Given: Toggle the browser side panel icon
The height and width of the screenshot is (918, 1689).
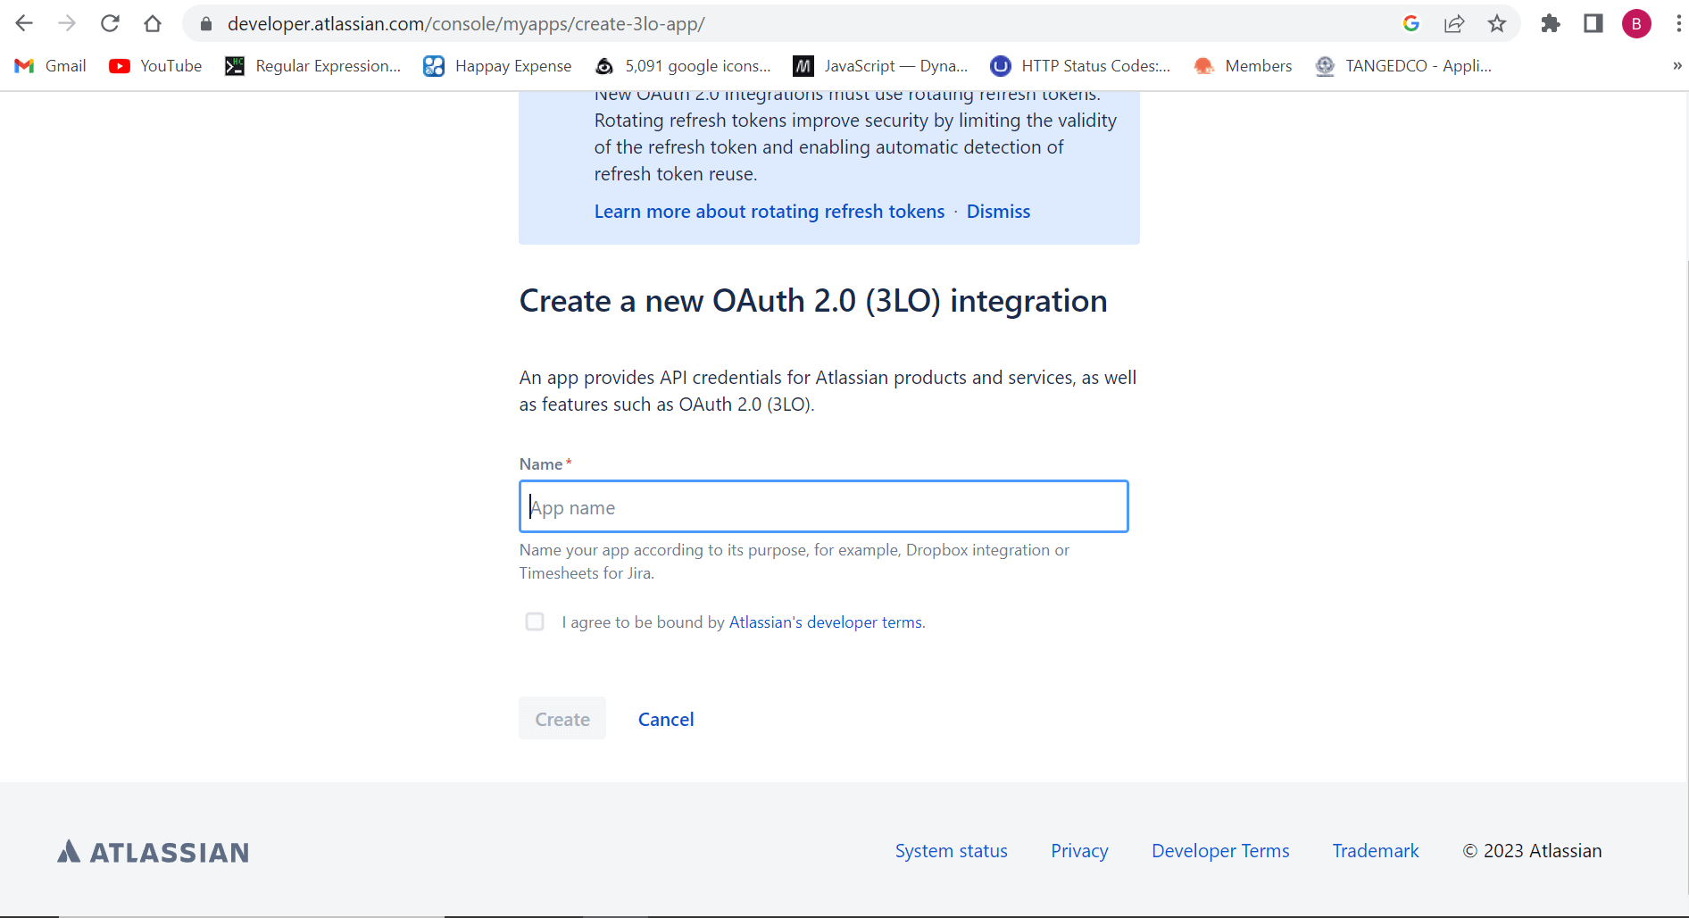Looking at the screenshot, I should point(1593,23).
